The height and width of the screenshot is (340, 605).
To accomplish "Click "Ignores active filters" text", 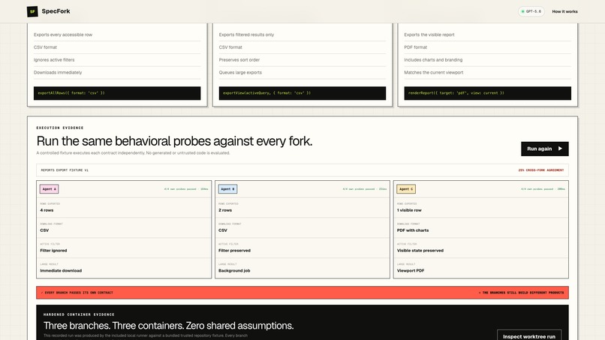I will [54, 60].
